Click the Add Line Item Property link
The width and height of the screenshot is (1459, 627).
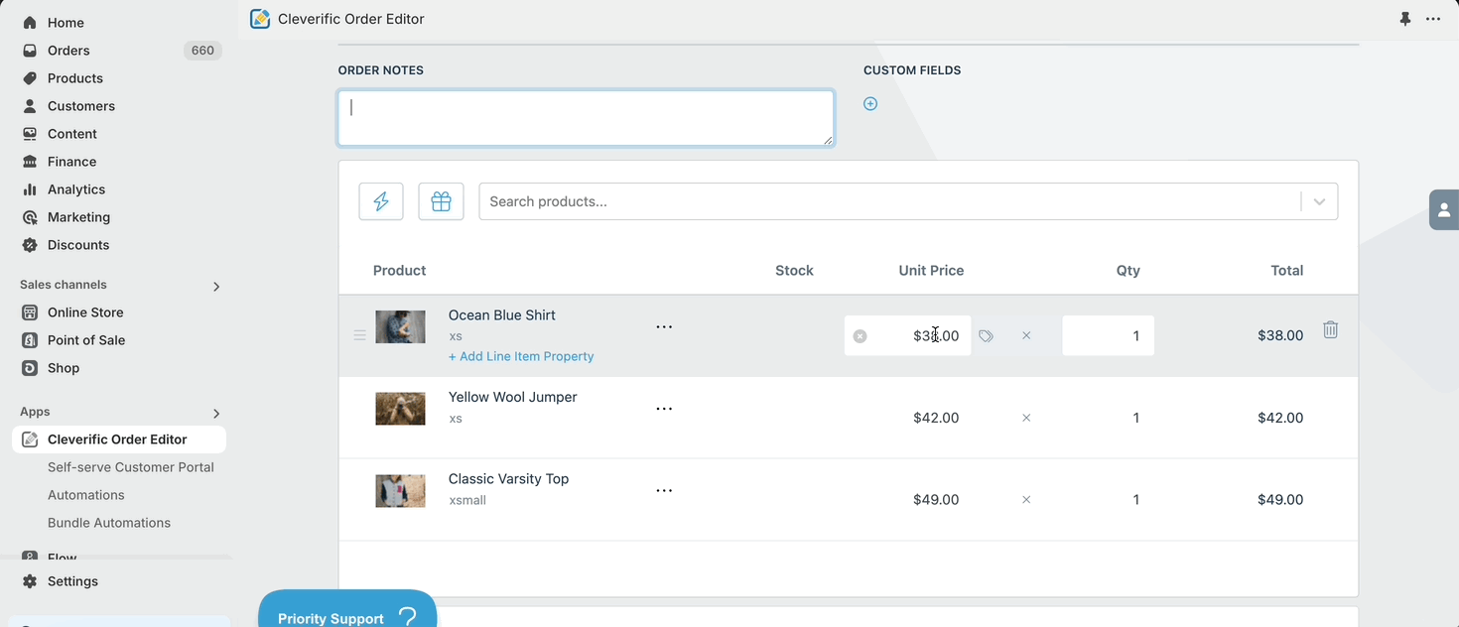pos(521,356)
